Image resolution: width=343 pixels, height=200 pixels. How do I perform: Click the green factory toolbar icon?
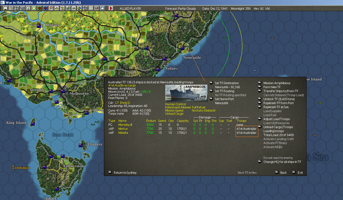(68, 8)
